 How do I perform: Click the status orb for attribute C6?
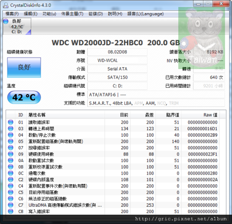11,199
